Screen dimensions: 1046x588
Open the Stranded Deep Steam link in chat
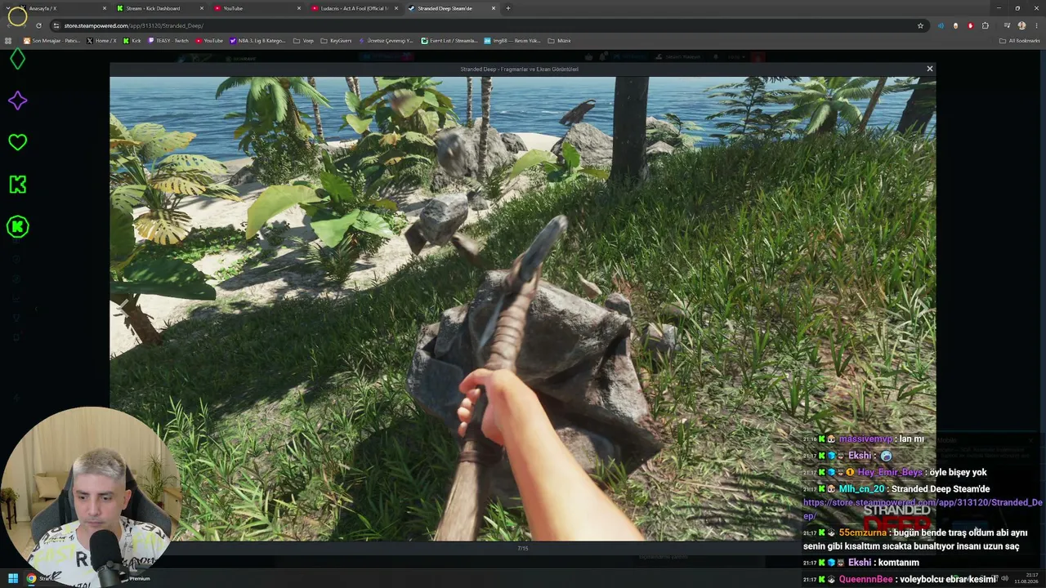[x=923, y=509]
